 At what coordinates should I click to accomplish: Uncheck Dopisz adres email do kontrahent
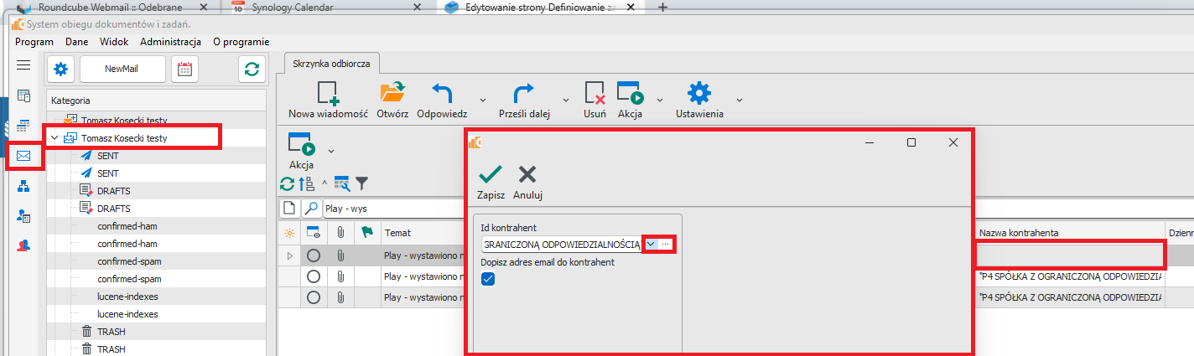(x=489, y=279)
